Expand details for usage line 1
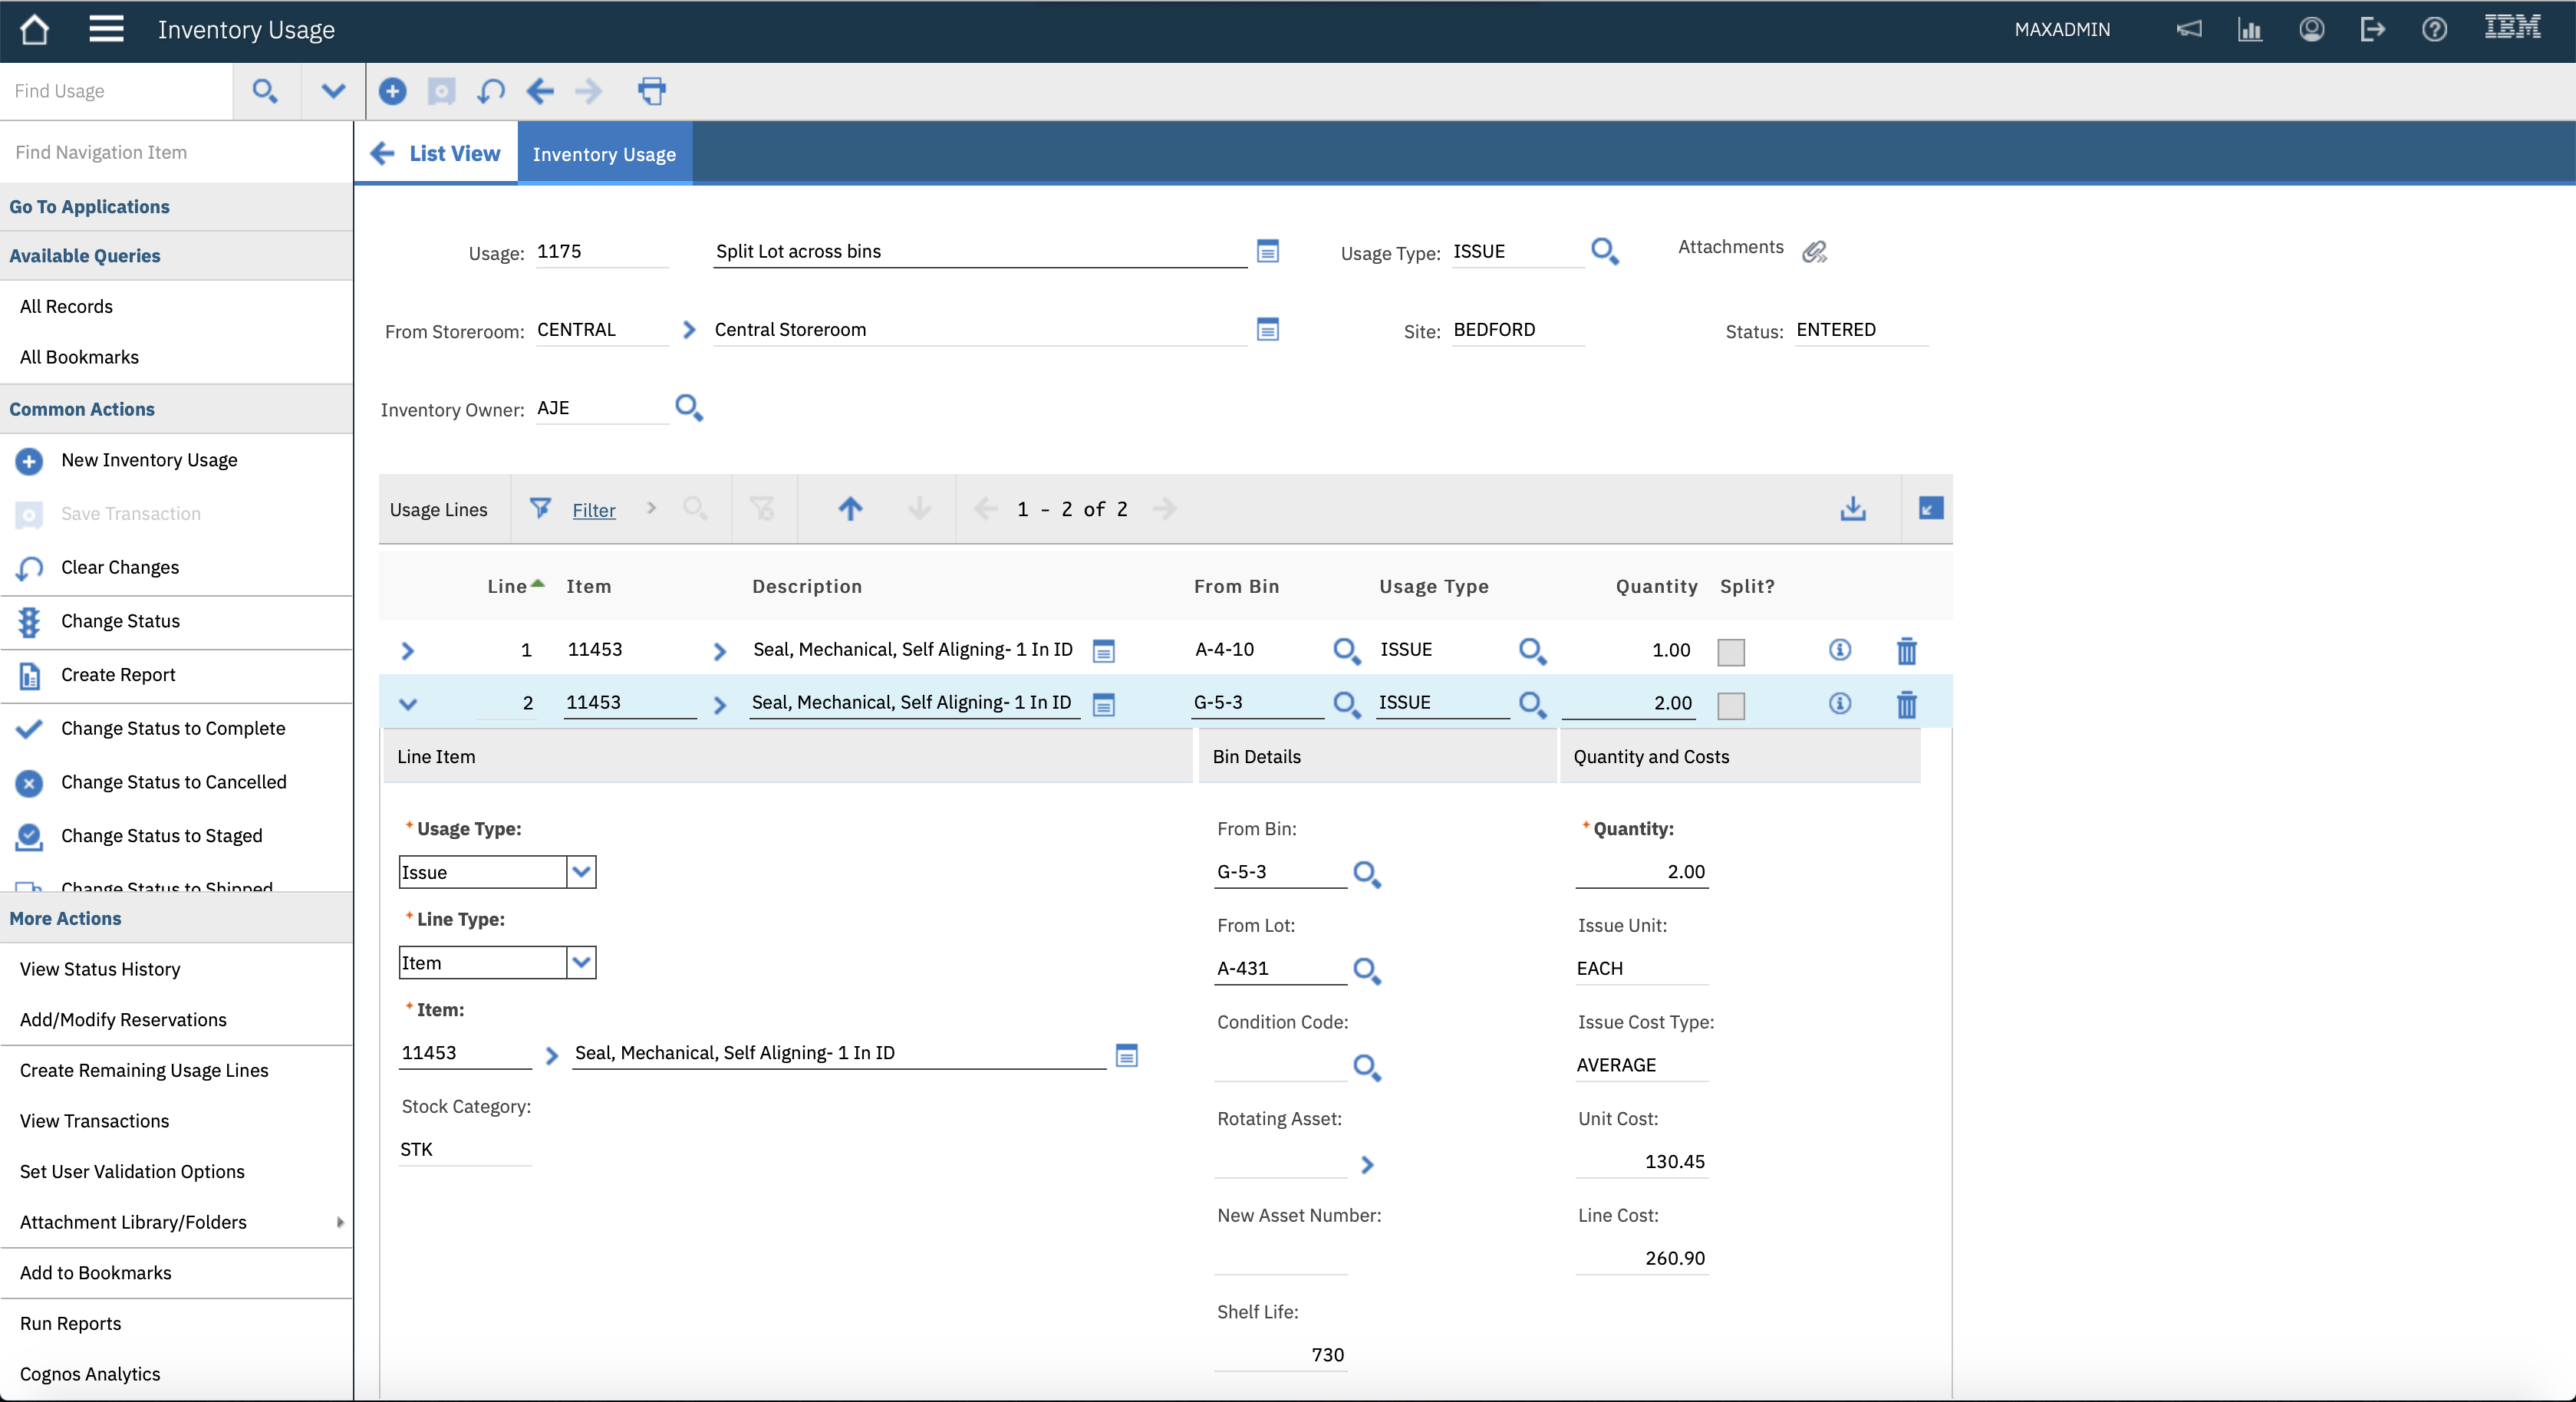 (x=407, y=651)
